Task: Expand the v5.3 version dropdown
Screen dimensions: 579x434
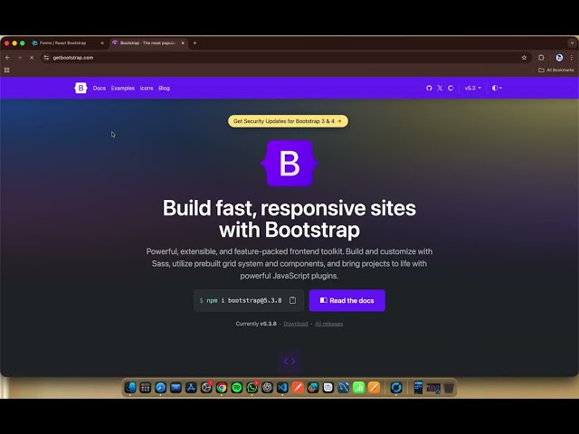Action: pos(472,88)
